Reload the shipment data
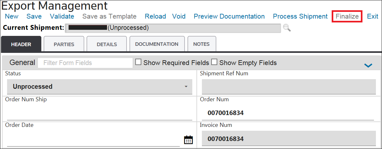 click(x=155, y=16)
